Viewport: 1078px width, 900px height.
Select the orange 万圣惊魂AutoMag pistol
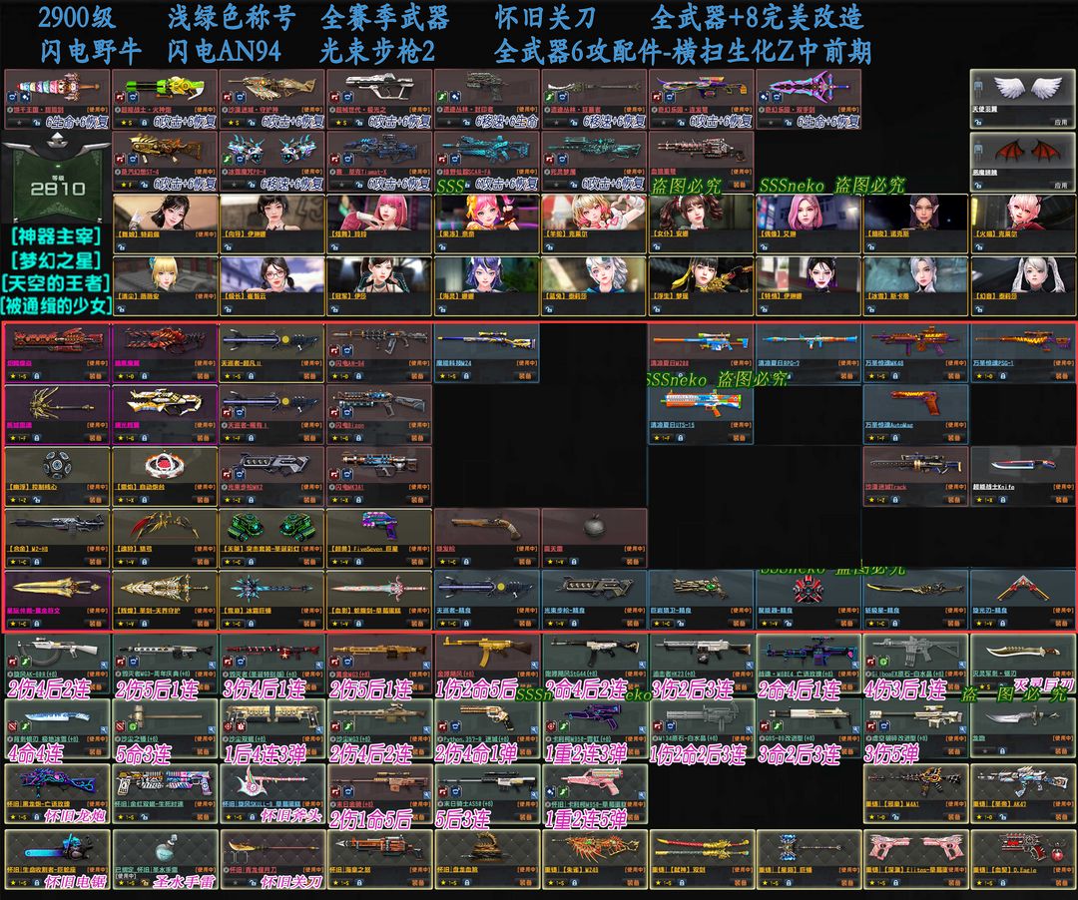pos(915,415)
